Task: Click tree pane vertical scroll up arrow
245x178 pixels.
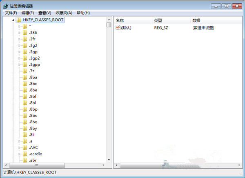Action: click(x=109, y=20)
